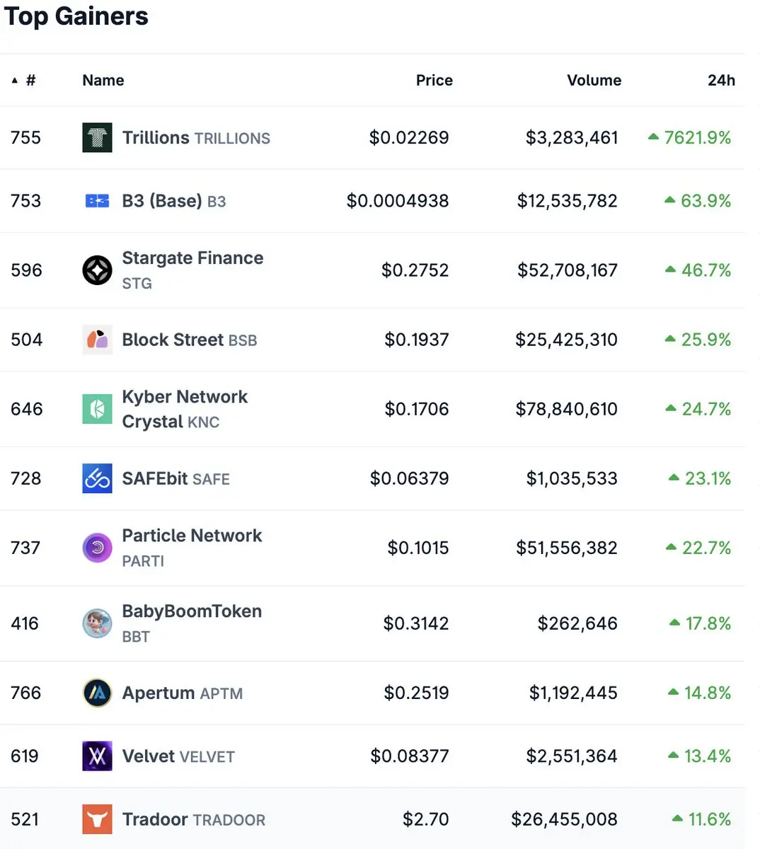Open the Trillions coin name link

coord(156,138)
